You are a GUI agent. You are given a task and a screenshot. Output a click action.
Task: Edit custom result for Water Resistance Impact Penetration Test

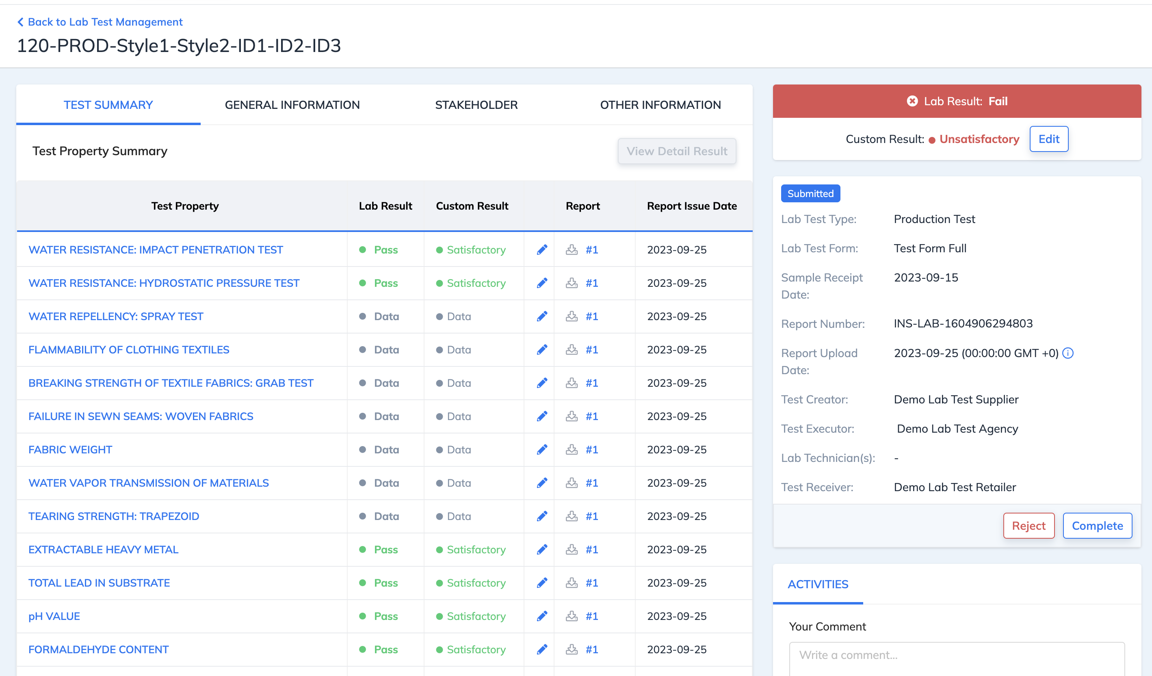(542, 249)
